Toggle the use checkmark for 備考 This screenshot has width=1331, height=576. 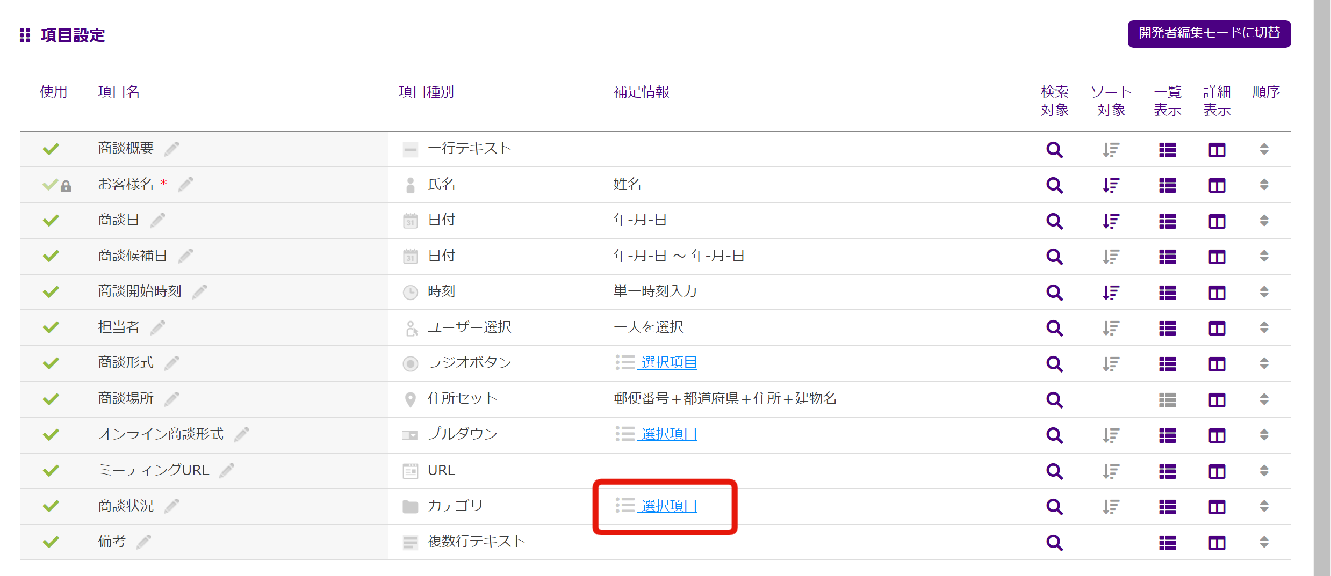[51, 542]
